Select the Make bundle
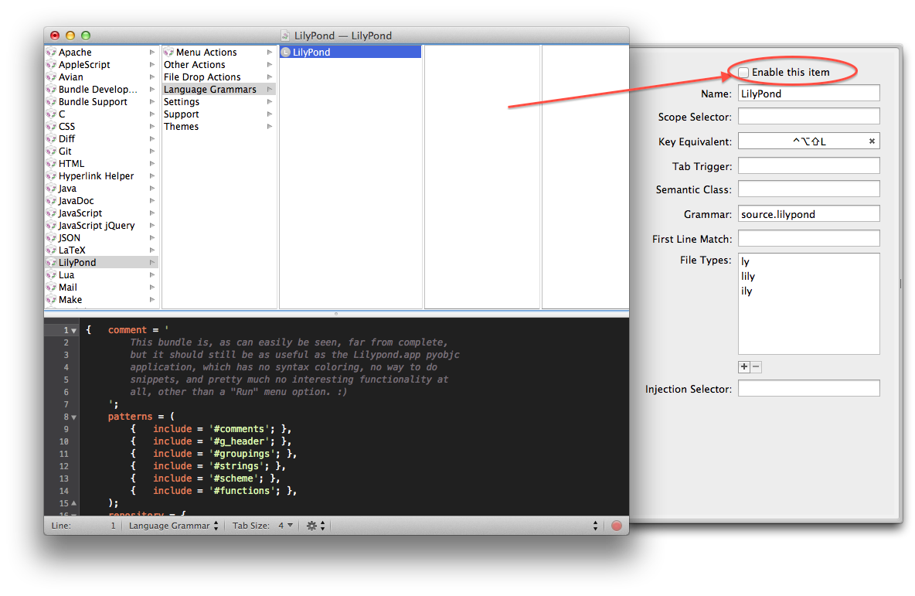This screenshot has height=596, width=915. (101, 299)
